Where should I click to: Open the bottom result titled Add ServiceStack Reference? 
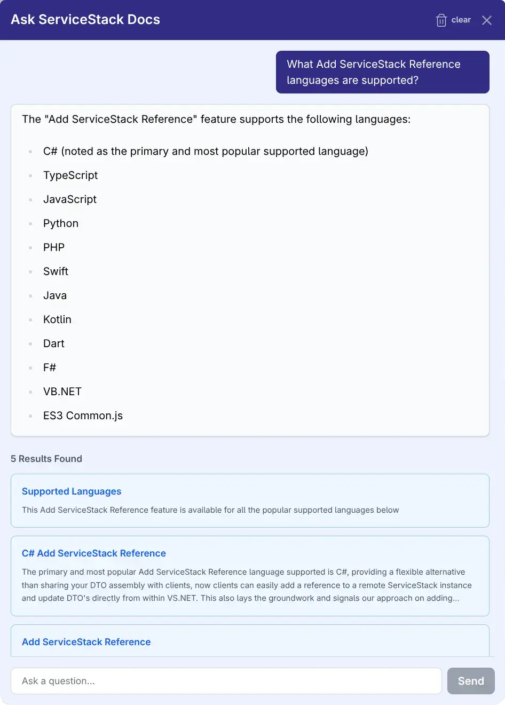[x=86, y=642]
